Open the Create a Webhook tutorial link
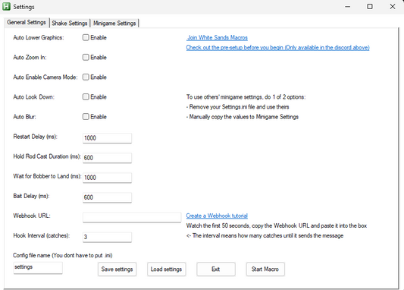This screenshot has width=404, height=290. tap(217, 216)
